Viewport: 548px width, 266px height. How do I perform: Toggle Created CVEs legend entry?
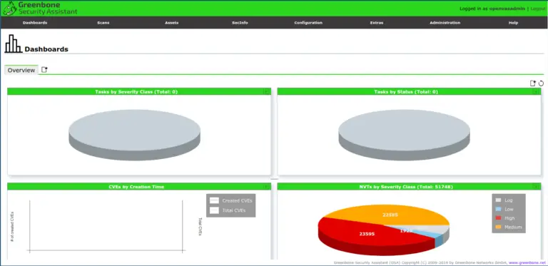click(x=231, y=200)
